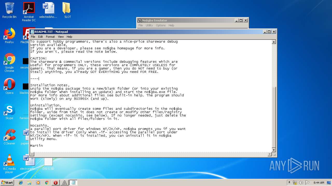Minimize the README.TXT Notepad window
The height and width of the screenshot is (186, 332).
coord(265,32)
